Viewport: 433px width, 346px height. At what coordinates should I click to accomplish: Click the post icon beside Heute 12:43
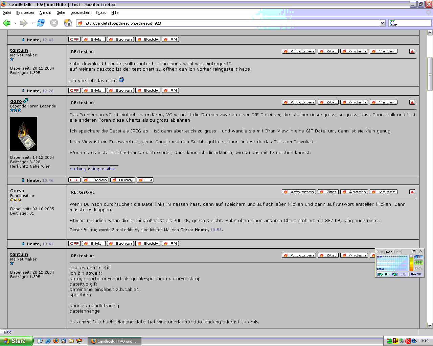pyautogui.click(x=23, y=40)
